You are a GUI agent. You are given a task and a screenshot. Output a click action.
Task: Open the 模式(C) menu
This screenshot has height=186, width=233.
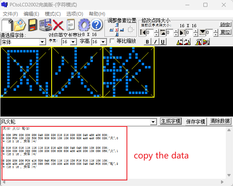tap(53, 14)
